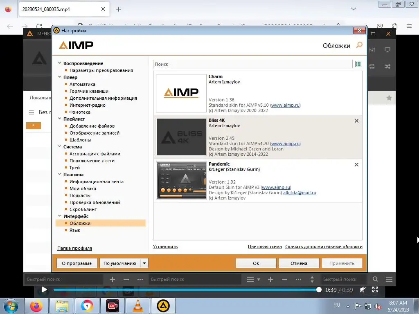
Task: Collapse the Плагины tree section
Action: (x=60, y=174)
